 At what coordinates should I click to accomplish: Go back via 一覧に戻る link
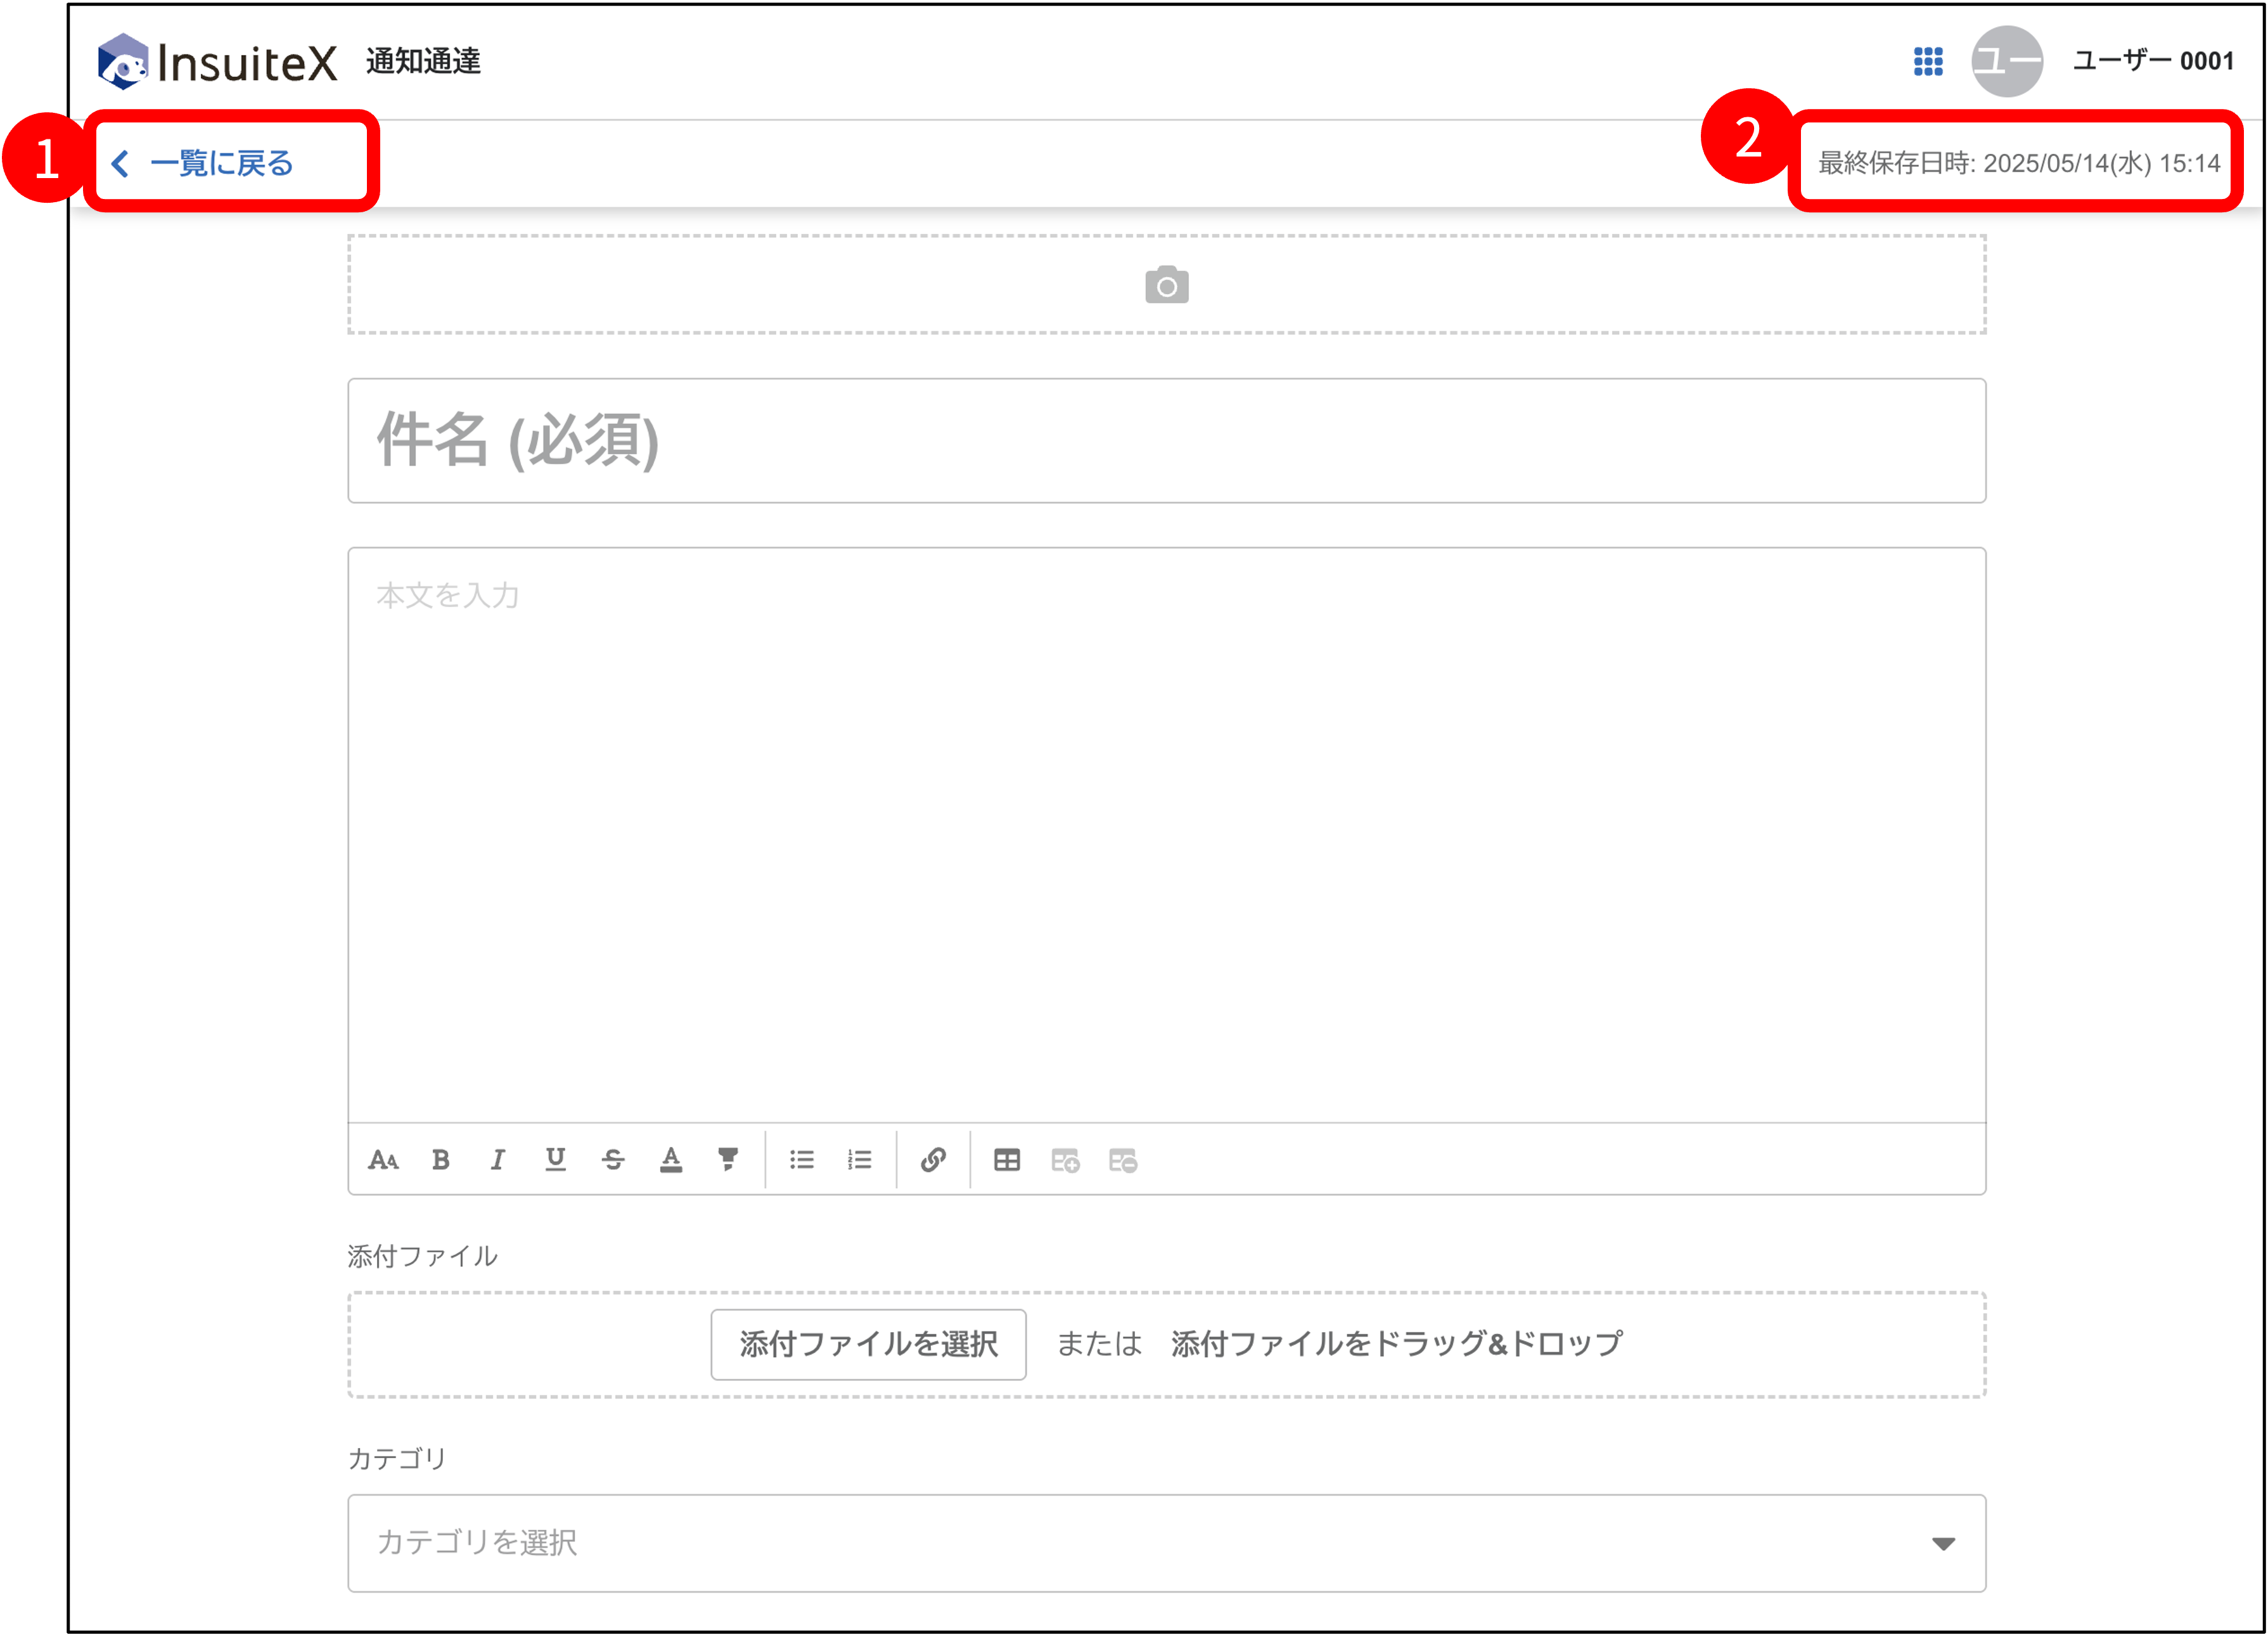click(202, 163)
